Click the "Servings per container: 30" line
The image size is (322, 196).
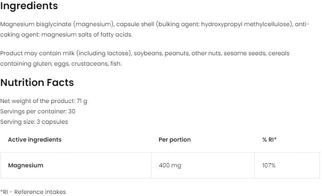pos(38,111)
